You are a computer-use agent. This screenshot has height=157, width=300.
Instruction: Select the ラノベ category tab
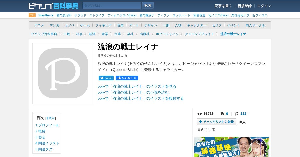[70, 25]
